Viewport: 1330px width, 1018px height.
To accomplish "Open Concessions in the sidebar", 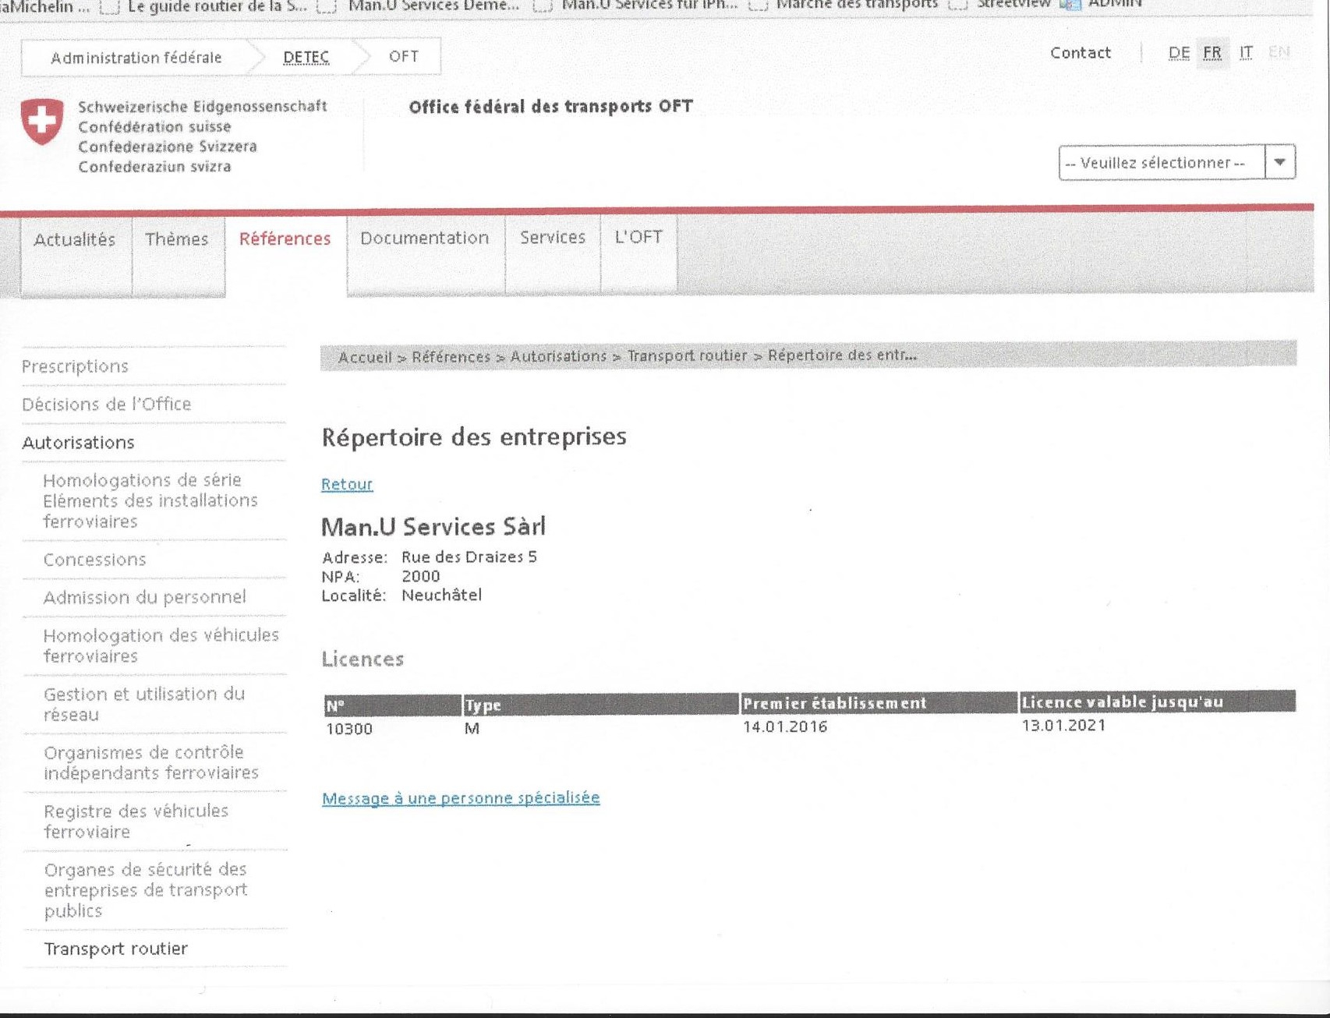I will [94, 560].
